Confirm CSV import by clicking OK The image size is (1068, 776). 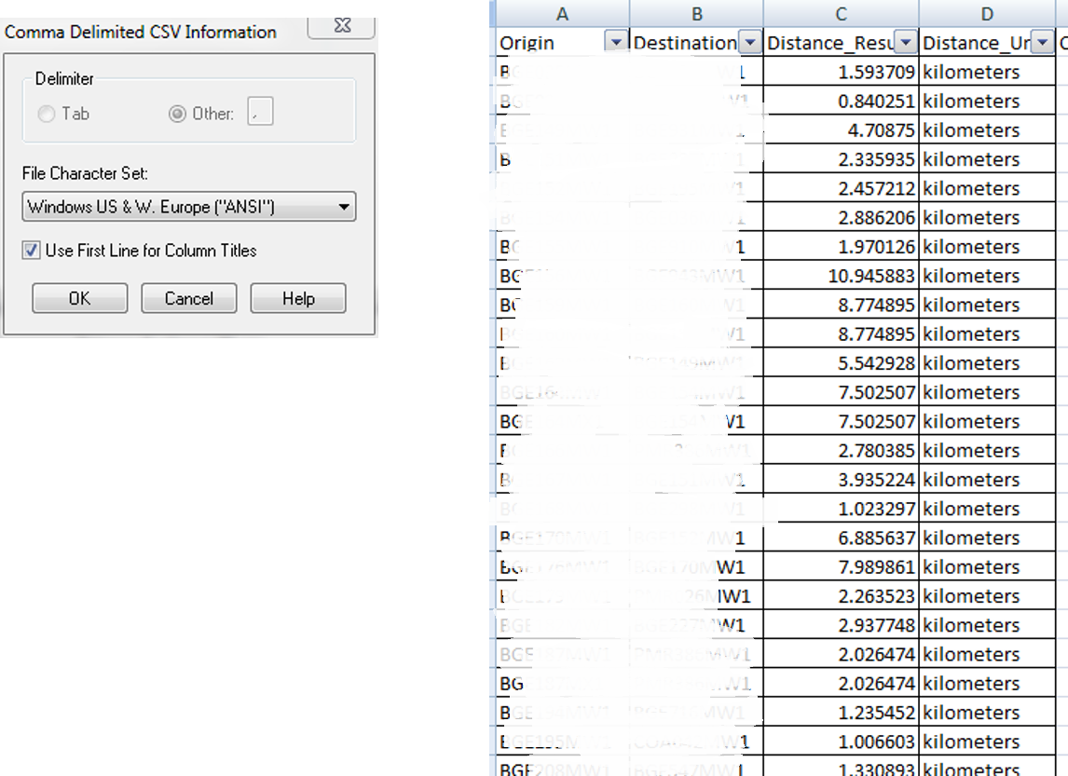pos(79,298)
